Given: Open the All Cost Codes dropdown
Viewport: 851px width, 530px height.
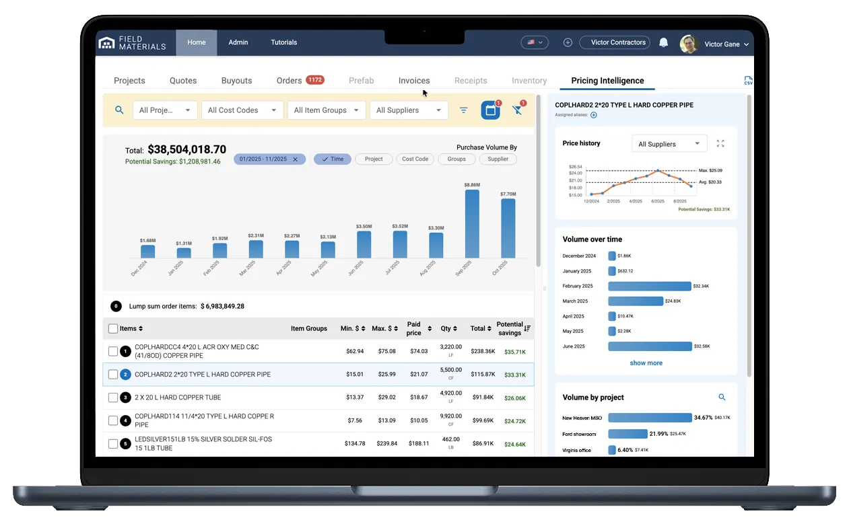Looking at the screenshot, I should (x=242, y=110).
